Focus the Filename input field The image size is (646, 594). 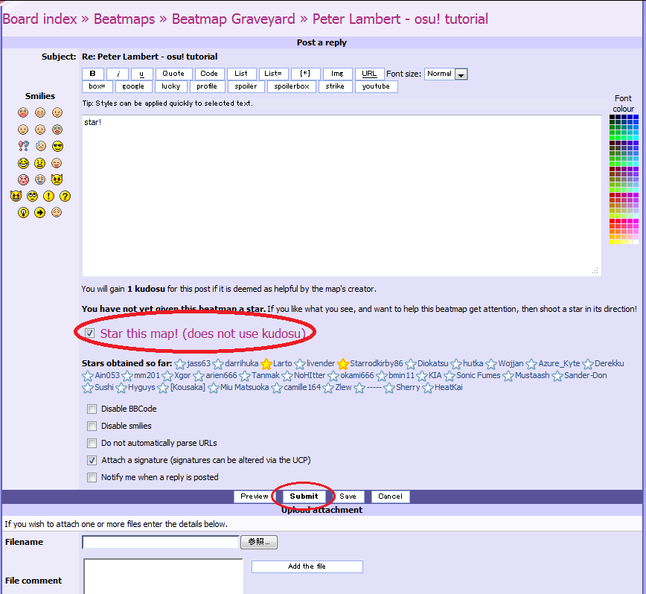click(x=161, y=542)
